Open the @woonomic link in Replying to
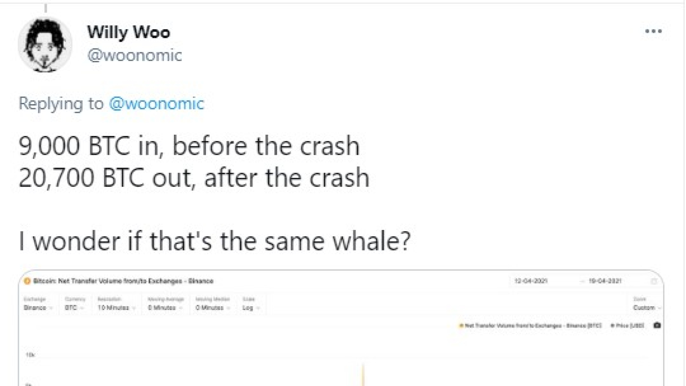The image size is (686, 386). tap(156, 103)
